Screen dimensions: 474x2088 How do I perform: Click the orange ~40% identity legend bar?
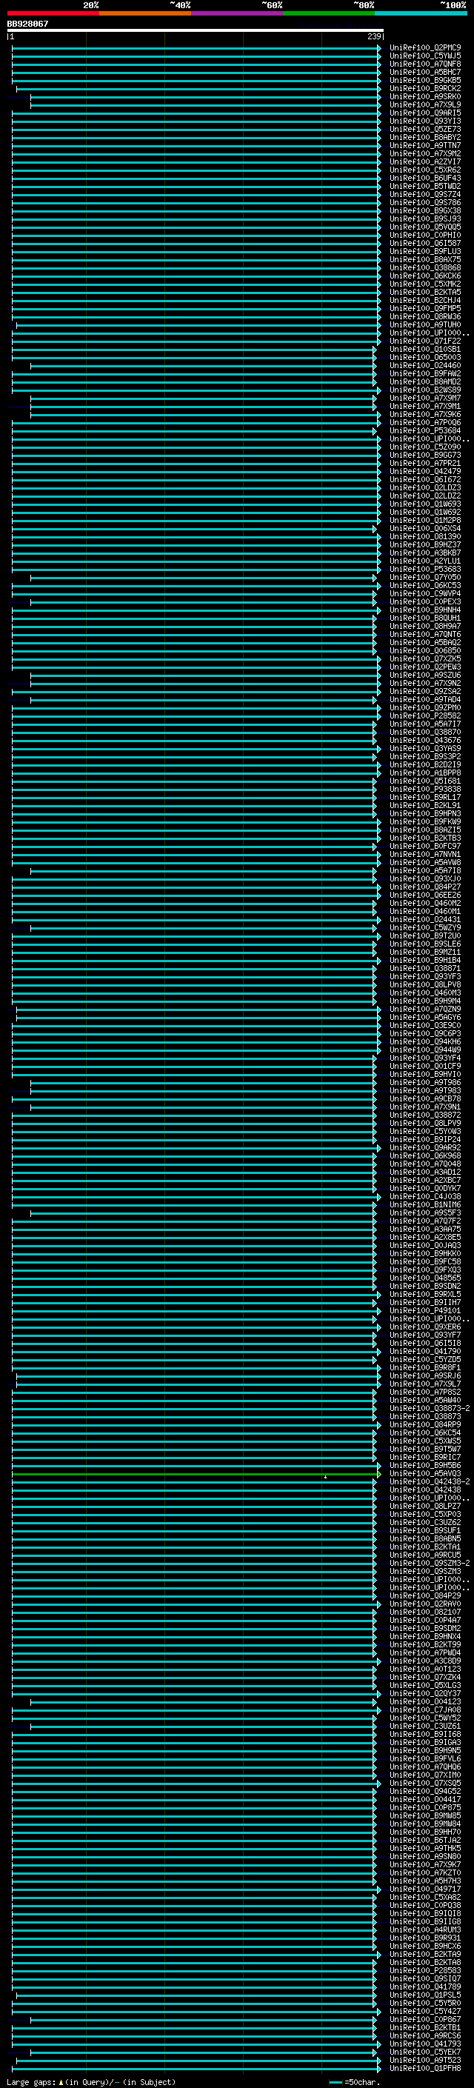145,13
